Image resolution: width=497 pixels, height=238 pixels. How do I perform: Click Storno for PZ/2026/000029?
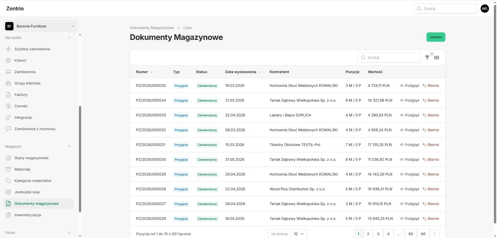[x=431, y=174]
